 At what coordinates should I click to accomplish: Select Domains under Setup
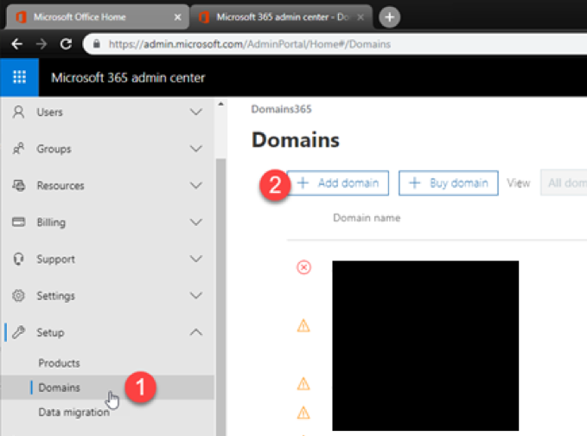[x=107, y=388]
